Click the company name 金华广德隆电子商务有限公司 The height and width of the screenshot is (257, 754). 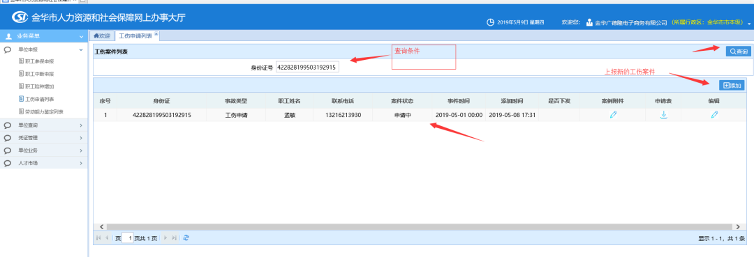click(631, 22)
